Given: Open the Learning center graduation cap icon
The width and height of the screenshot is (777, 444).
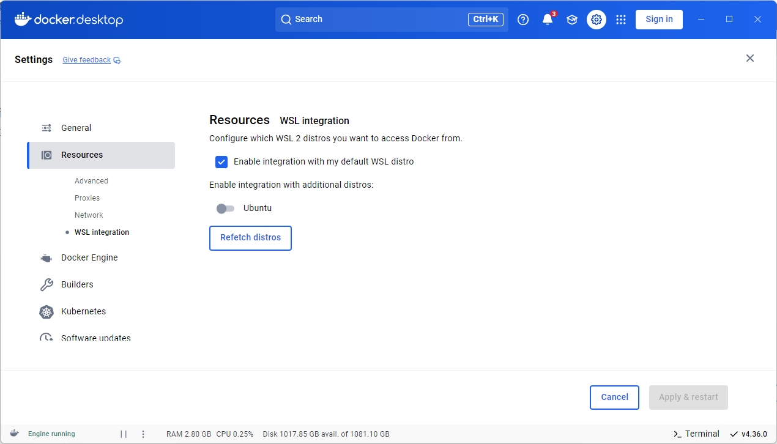Looking at the screenshot, I should [x=572, y=20].
